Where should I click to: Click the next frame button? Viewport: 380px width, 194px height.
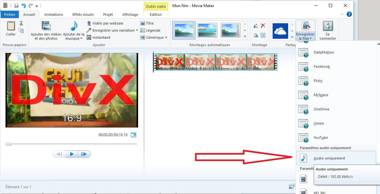tap(84, 154)
